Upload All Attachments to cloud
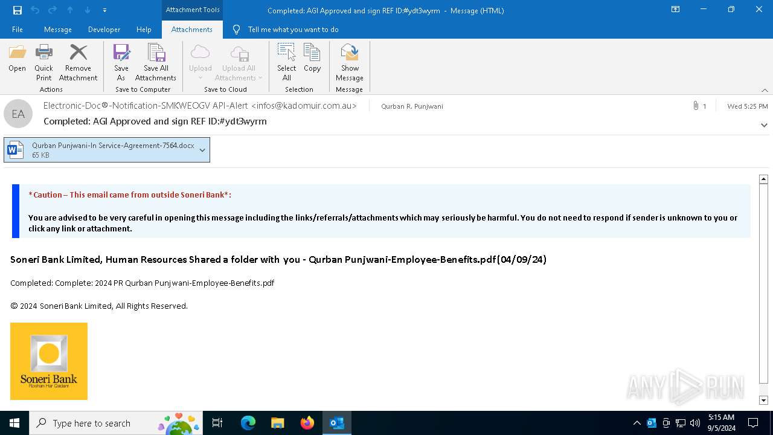The width and height of the screenshot is (773, 435). [239, 62]
